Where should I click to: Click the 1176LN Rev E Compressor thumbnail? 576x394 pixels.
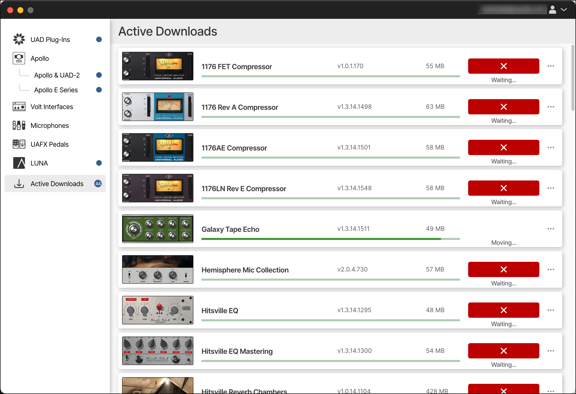coord(158,188)
